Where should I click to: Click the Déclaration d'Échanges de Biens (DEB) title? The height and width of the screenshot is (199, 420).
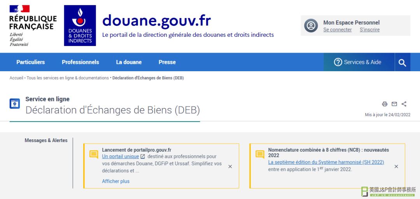coord(113,110)
